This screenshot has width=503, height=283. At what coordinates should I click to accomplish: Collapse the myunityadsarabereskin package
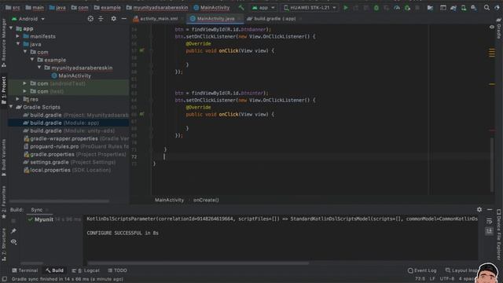click(39, 68)
